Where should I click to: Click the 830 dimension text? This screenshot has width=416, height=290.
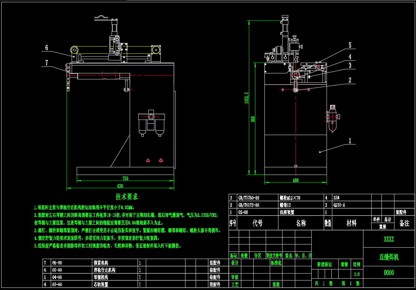click(x=120, y=186)
